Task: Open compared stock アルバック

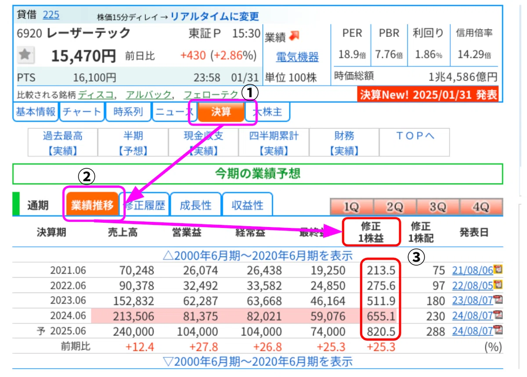Action: pyautogui.click(x=148, y=94)
